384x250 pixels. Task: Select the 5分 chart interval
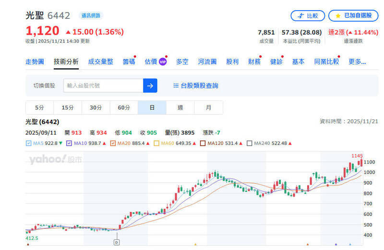[39, 108]
